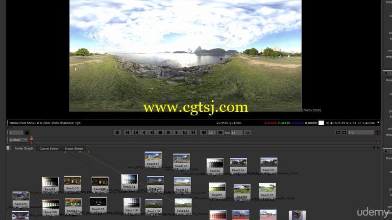Select the Read129 node
This screenshot has height=220, width=392.
21,199
